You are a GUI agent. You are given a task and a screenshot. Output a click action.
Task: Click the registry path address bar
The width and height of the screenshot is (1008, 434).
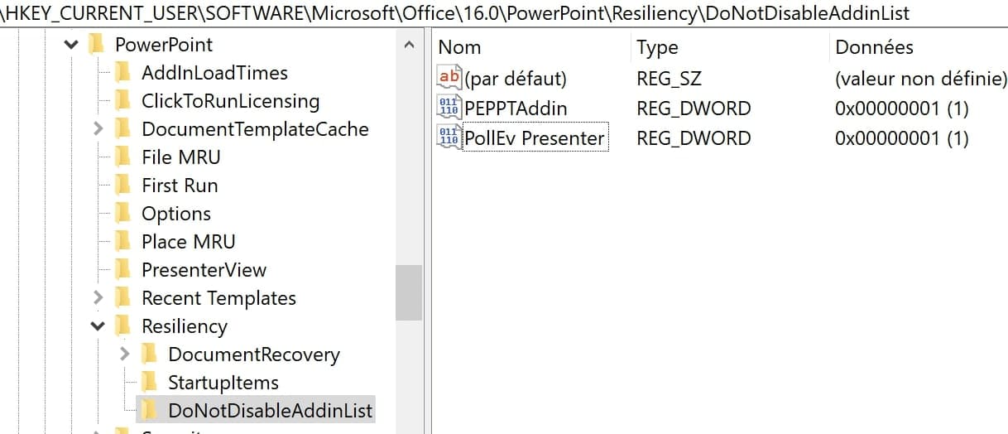click(x=504, y=13)
